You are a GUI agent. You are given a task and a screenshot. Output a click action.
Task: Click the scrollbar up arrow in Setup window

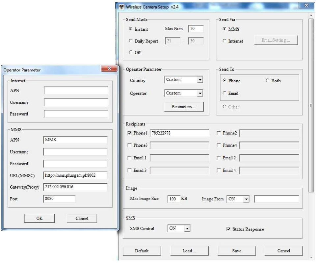pos(311,15)
